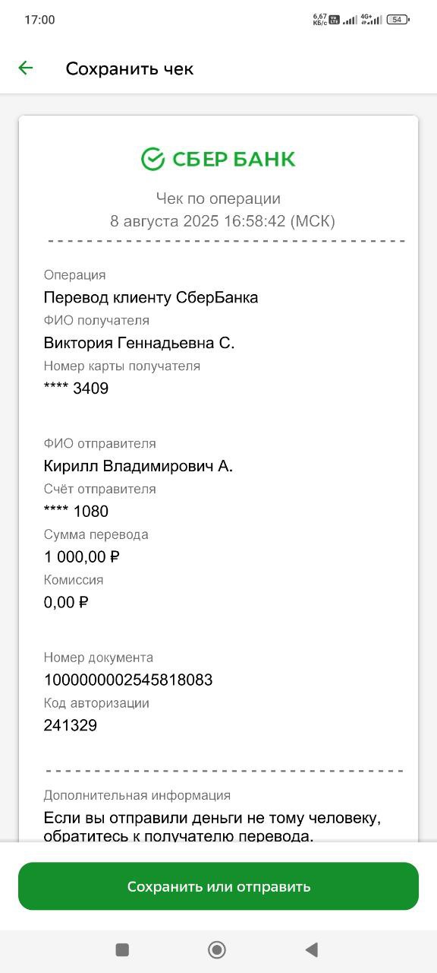The height and width of the screenshot is (973, 437).
Task: Tap the Сохранить чек header title
Action: coord(130,68)
